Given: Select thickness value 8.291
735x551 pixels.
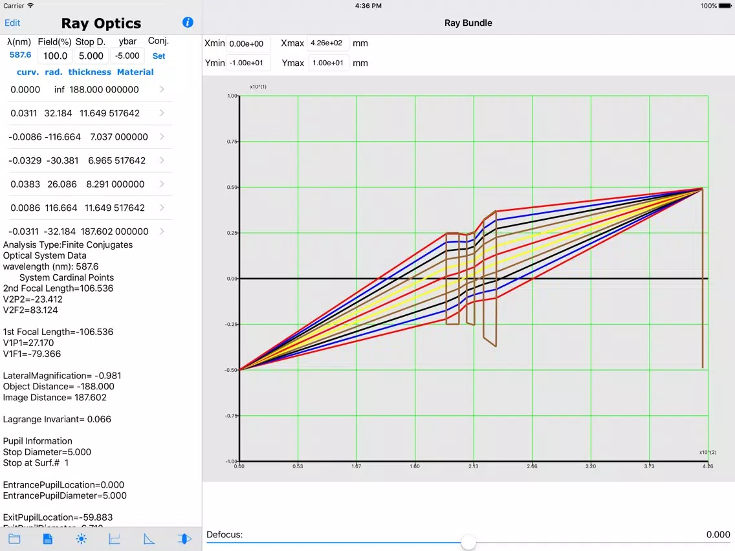Looking at the screenshot, I should (x=99, y=184).
